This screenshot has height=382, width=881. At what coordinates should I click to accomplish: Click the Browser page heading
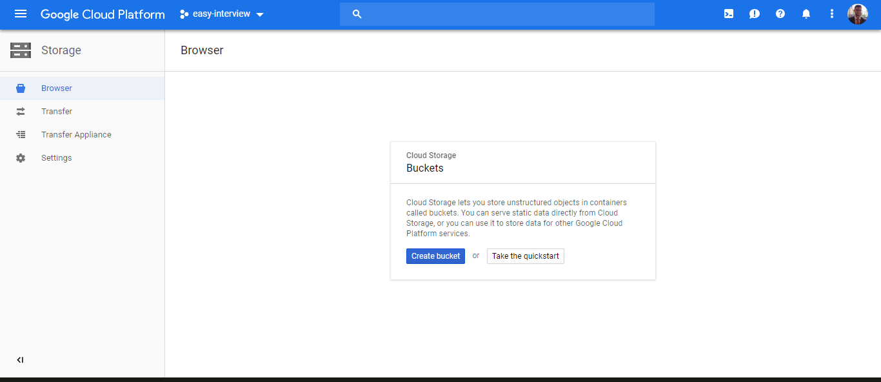[202, 50]
